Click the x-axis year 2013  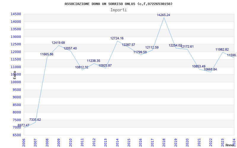(105, 143)
